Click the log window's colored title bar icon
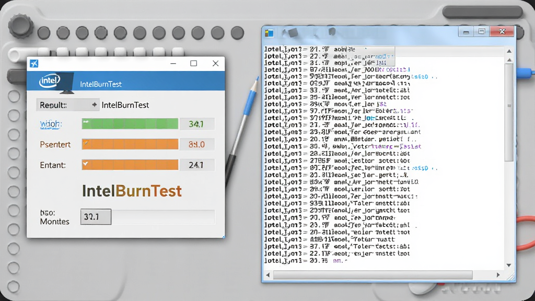Image resolution: width=535 pixels, height=301 pixels. pos(269,32)
